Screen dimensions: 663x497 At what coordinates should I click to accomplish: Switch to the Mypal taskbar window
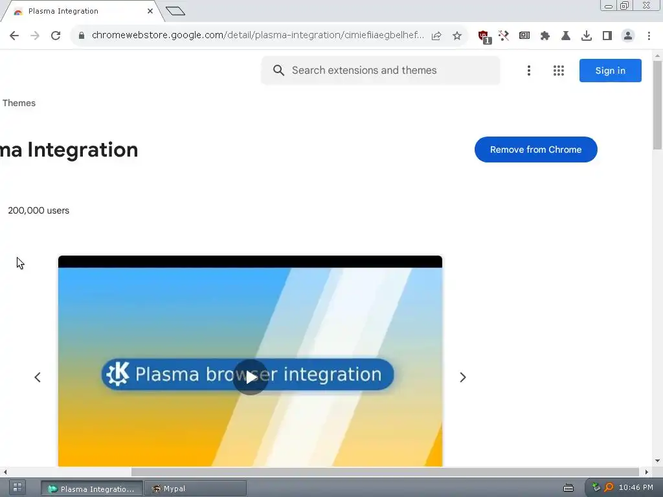[x=196, y=489]
